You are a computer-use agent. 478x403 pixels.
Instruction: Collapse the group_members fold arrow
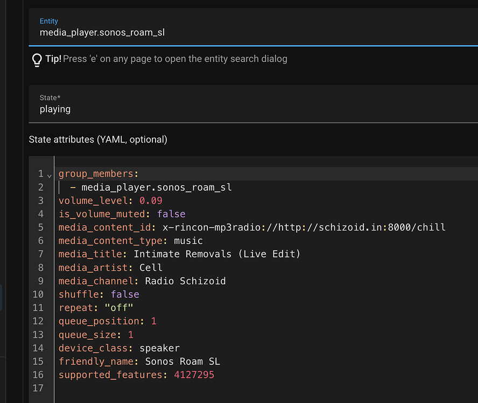point(50,175)
